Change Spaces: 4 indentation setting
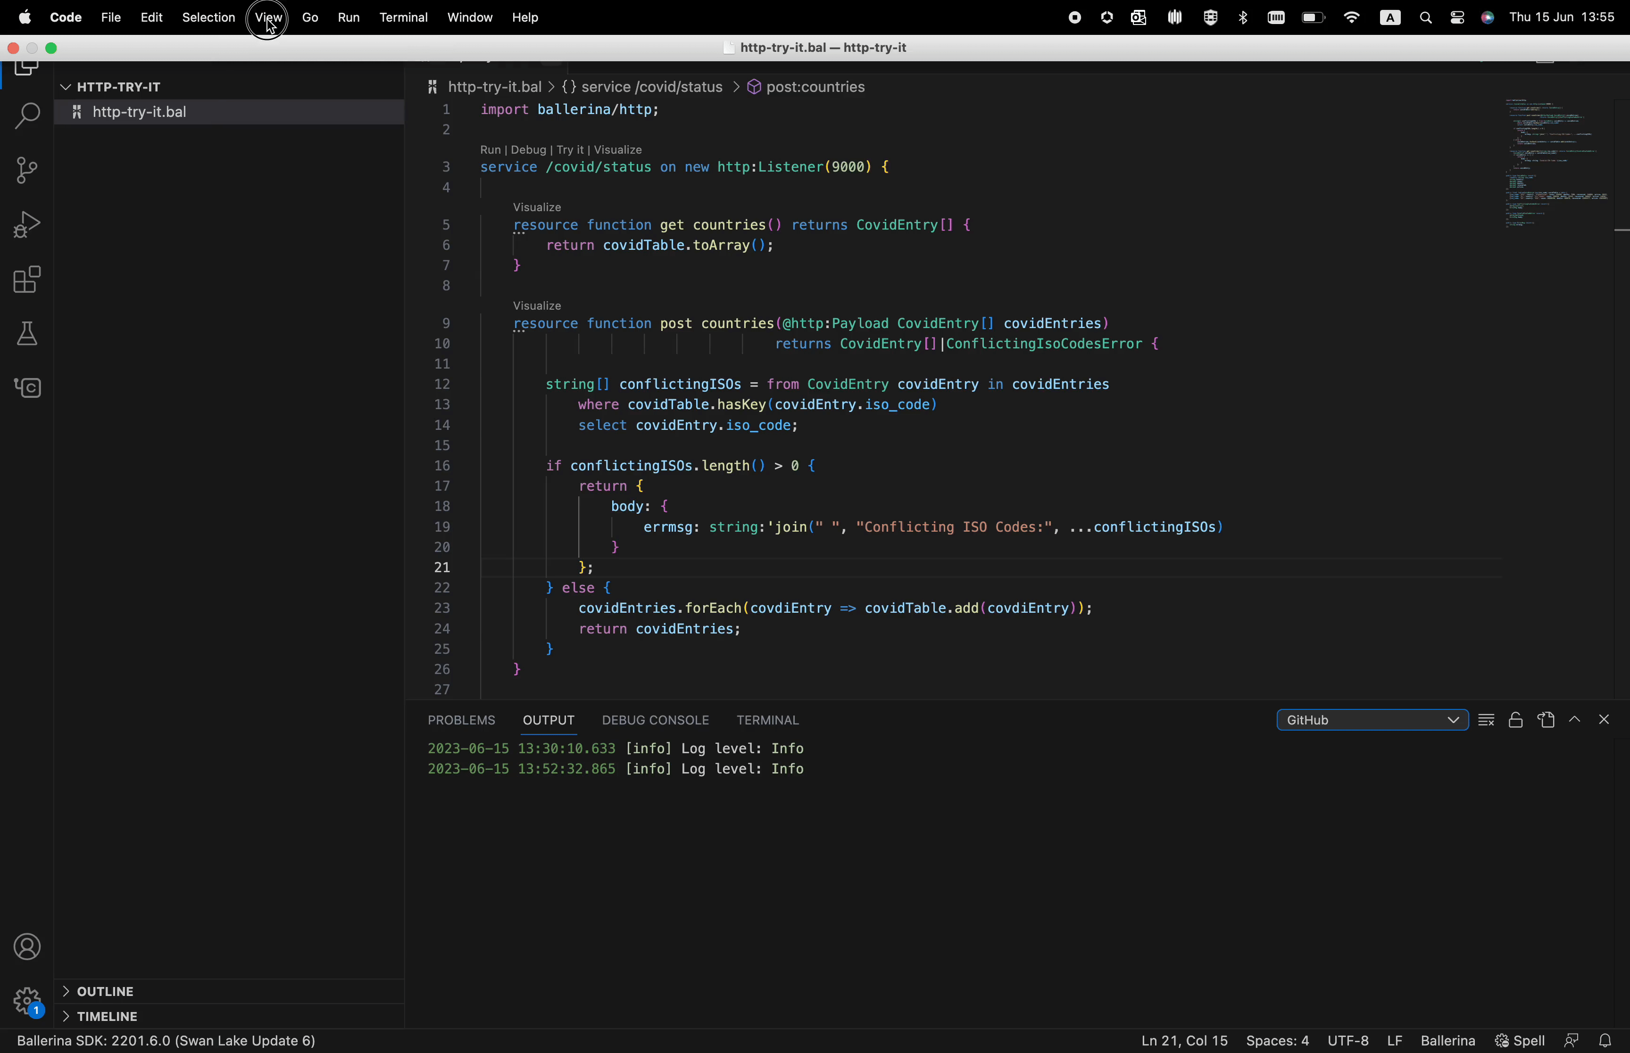Viewport: 1630px width, 1053px height. pyautogui.click(x=1277, y=1041)
